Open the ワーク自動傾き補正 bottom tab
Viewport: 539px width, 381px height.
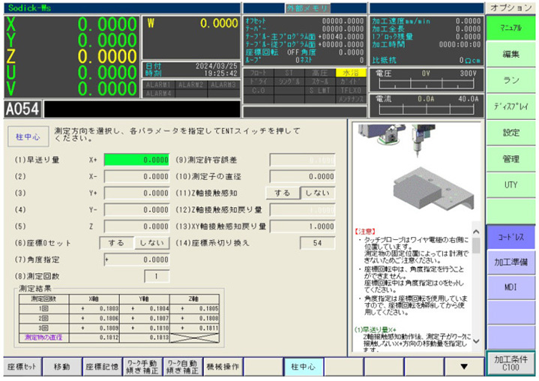[182, 367]
